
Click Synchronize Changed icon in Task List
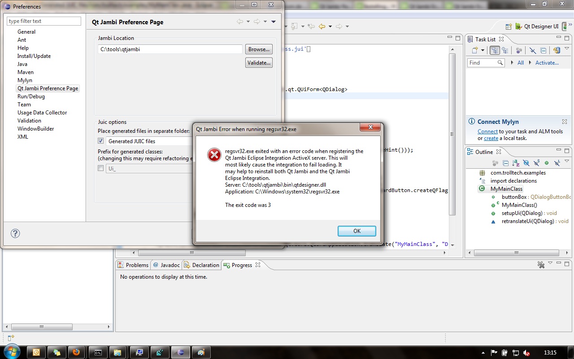(x=557, y=51)
